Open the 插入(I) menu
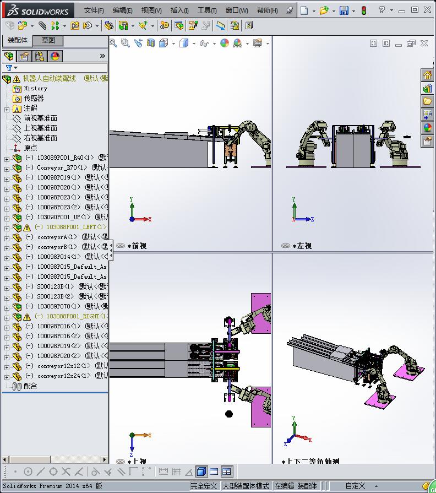436x493 pixels. pos(179,10)
